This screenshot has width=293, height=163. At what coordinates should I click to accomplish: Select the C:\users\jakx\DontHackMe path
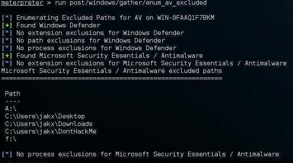(x=51, y=131)
